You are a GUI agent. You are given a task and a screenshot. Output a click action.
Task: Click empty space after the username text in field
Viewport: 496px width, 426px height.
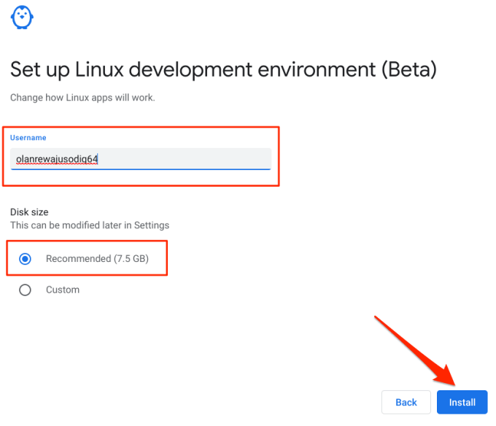coord(190,158)
